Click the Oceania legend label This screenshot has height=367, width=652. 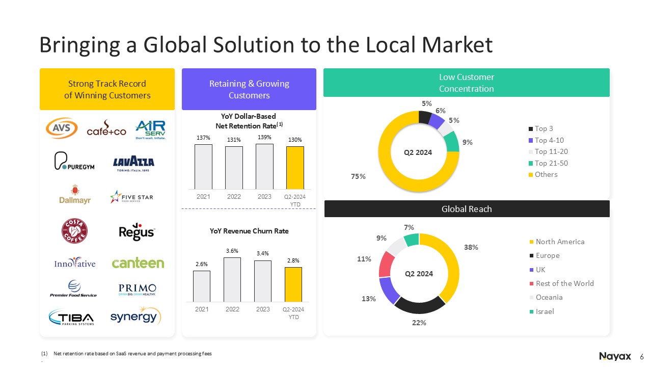click(549, 297)
